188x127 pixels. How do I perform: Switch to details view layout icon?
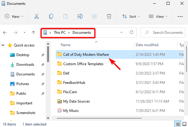point(177,124)
